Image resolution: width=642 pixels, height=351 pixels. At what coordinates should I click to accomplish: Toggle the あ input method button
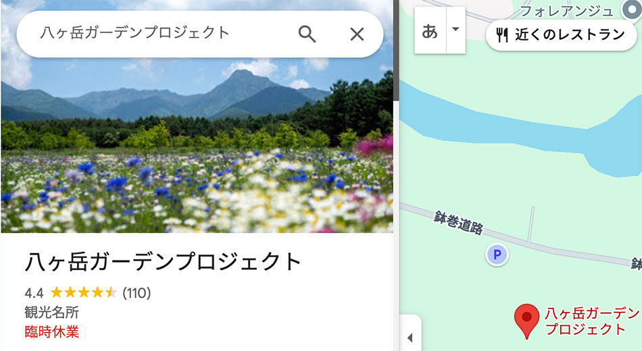click(430, 30)
